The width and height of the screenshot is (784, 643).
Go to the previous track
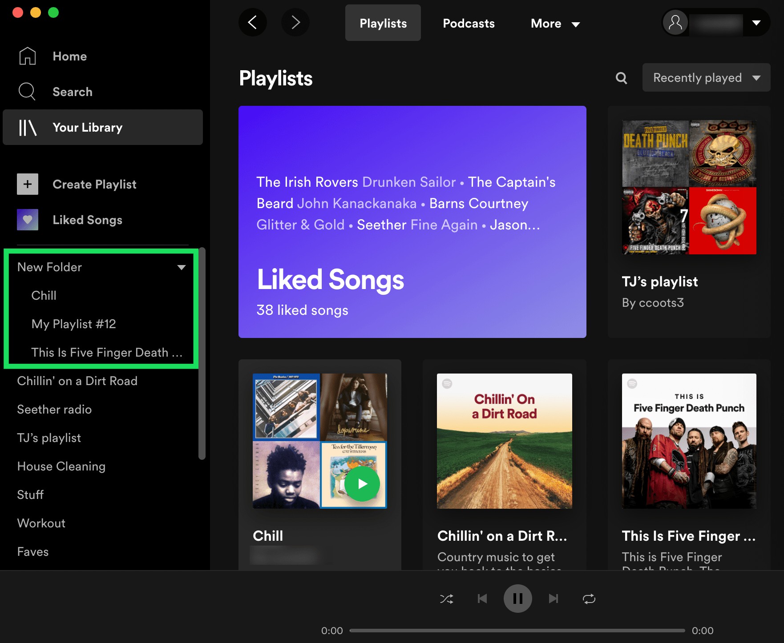(482, 599)
